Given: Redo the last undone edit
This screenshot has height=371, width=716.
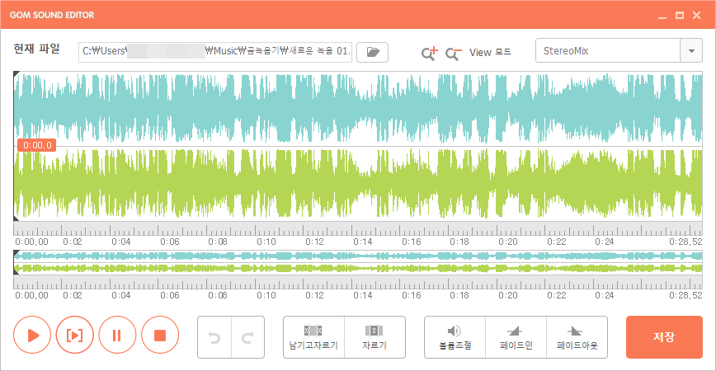Looking at the screenshot, I should tap(248, 337).
